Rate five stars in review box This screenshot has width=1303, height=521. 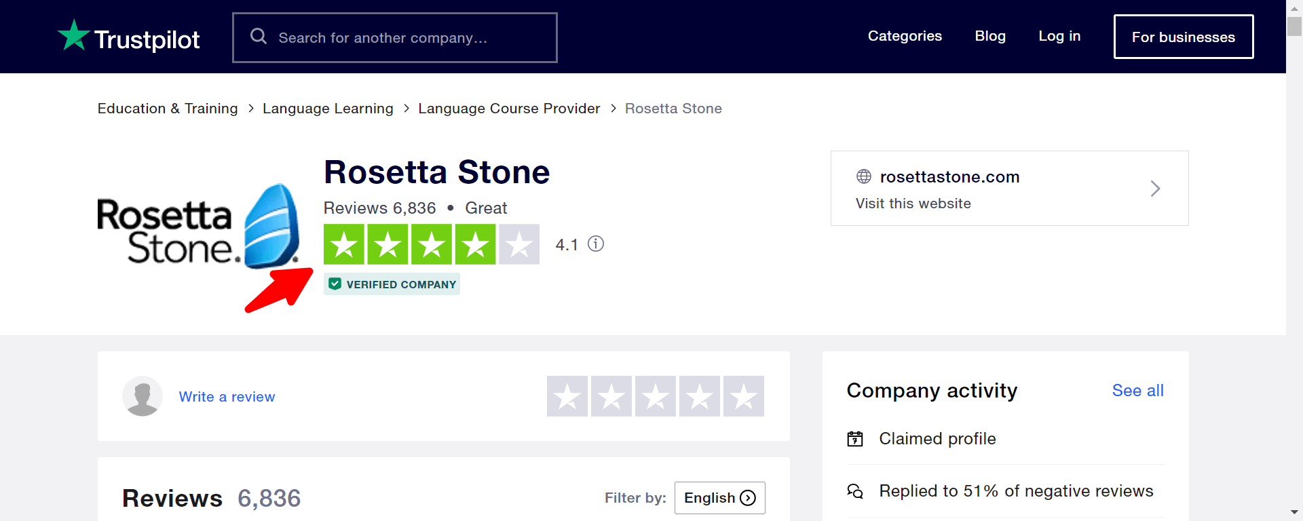744,396
